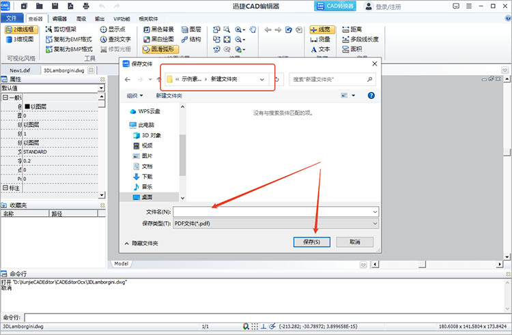Click the Print icon in title bar
Image resolution: width=512 pixels, height=335 pixels.
click(x=86, y=6)
